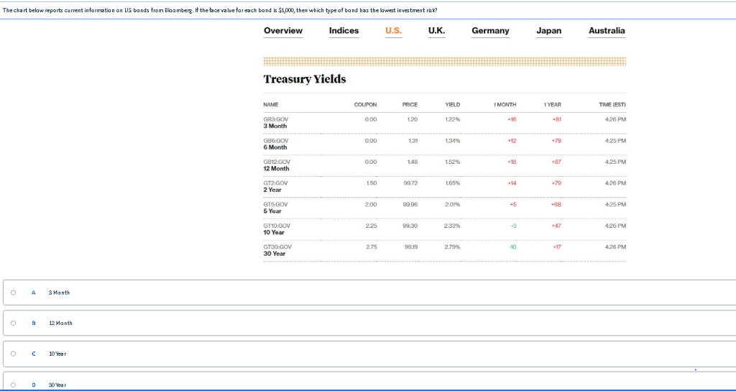Image resolution: width=736 pixels, height=391 pixels.
Task: Select radio button for answer D 30 Year
Action: click(x=13, y=385)
